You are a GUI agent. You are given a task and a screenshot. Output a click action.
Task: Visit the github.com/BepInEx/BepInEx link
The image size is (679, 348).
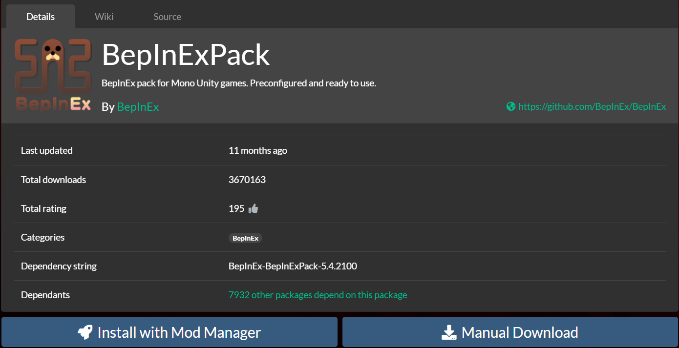[x=592, y=106]
